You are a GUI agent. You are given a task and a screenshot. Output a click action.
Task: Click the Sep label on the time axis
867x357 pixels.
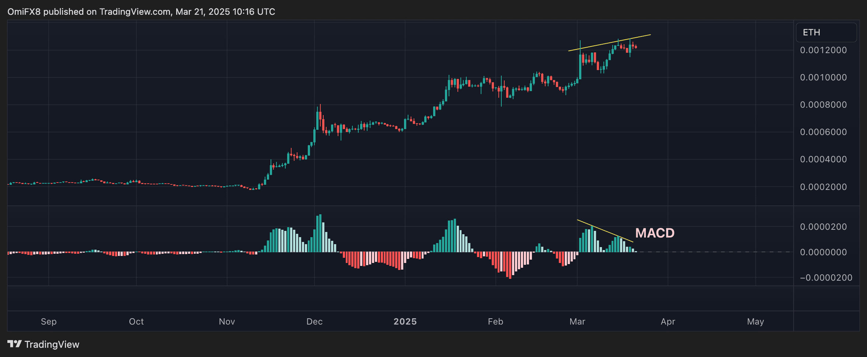(48, 321)
